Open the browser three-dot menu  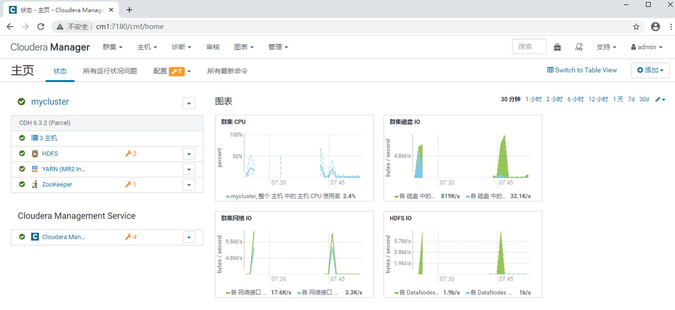coord(671,26)
